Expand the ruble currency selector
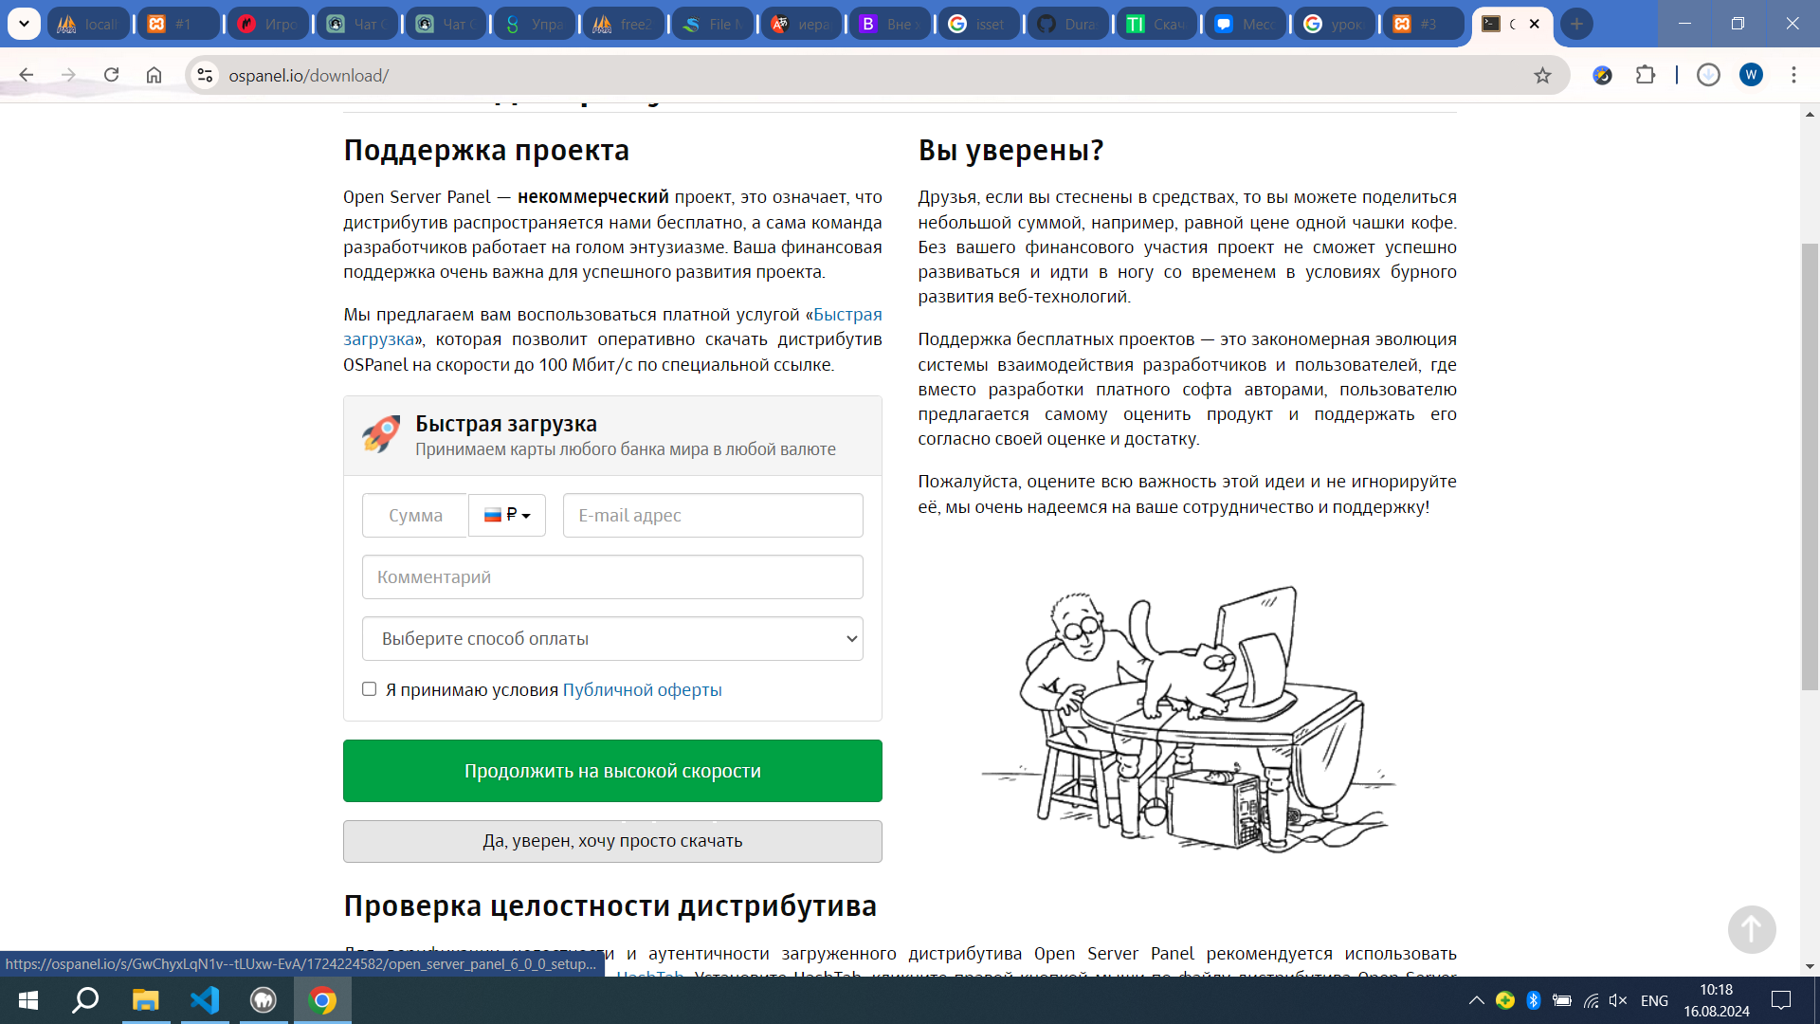The height and width of the screenshot is (1024, 1820). tap(507, 515)
